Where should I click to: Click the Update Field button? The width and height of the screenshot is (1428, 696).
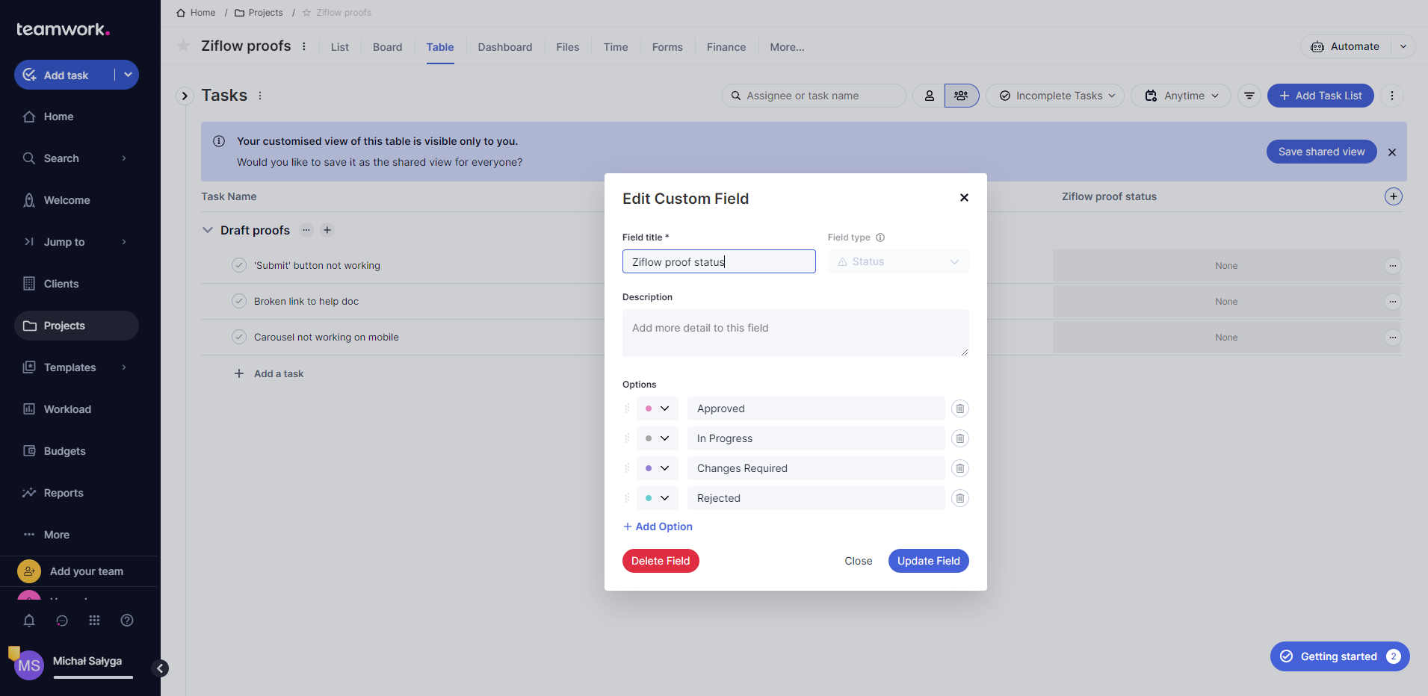928,561
